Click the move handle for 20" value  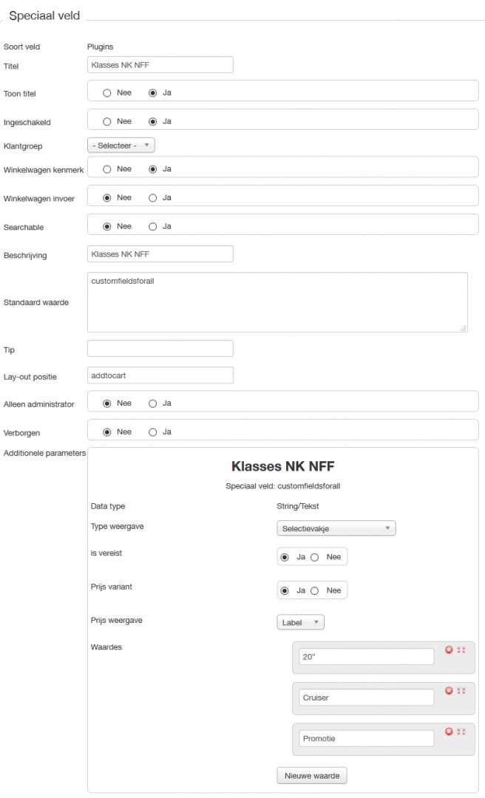[x=461, y=649]
